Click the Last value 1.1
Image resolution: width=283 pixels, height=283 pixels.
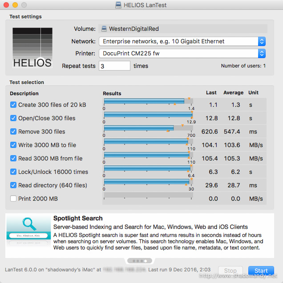point(213,104)
